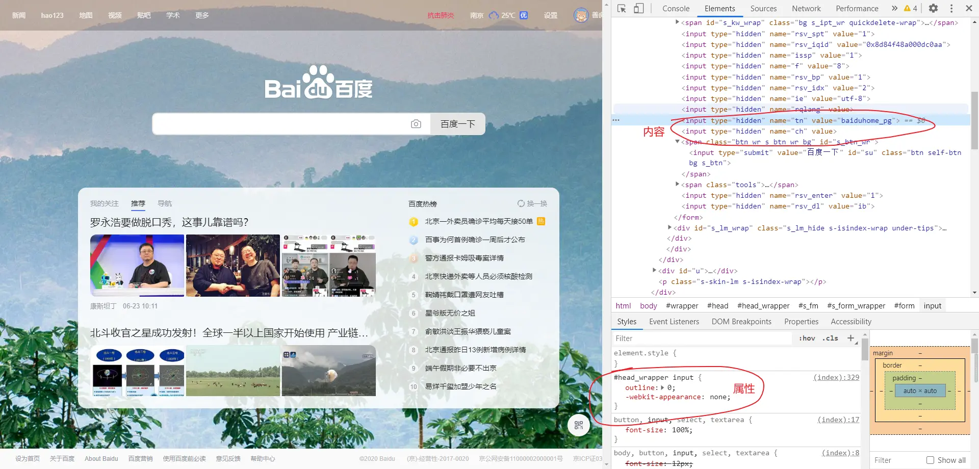Open the Network tab
Screen dimensions: 979x469
click(806, 8)
